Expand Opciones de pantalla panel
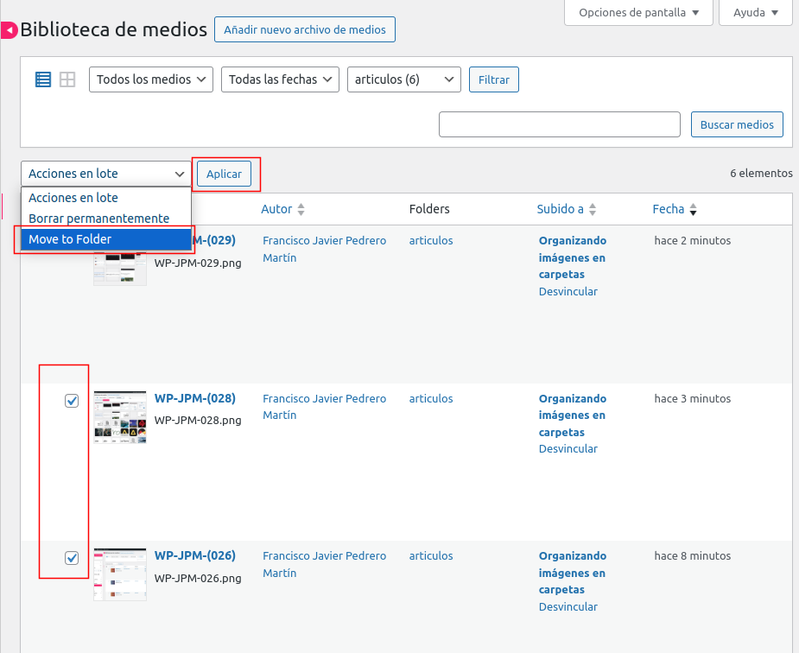Screen dimensions: 799x653 pyautogui.click(x=638, y=13)
